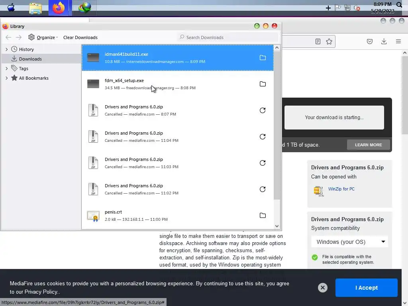Dismiss the MediaFire cookie banner X
This screenshot has height=306, width=408.
pos(323,288)
